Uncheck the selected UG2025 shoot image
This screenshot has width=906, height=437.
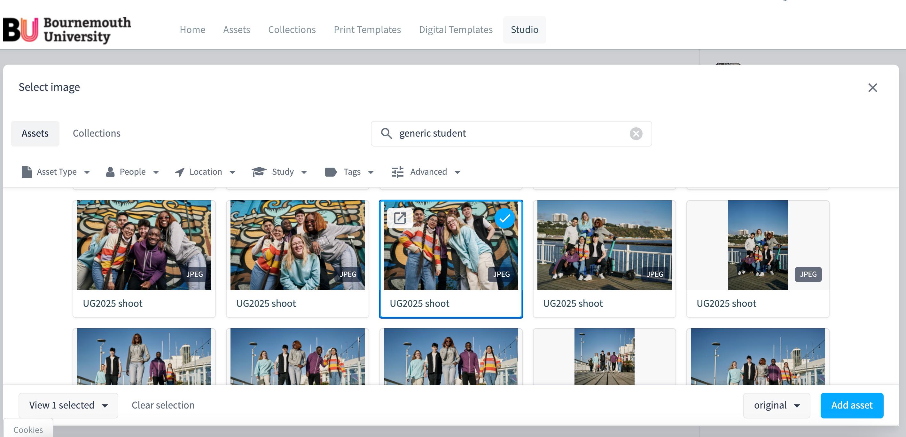[504, 219]
